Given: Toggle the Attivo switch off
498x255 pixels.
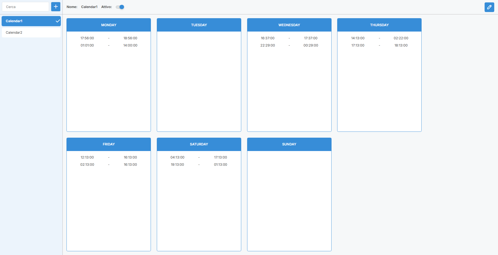Looking at the screenshot, I should tap(120, 7).
